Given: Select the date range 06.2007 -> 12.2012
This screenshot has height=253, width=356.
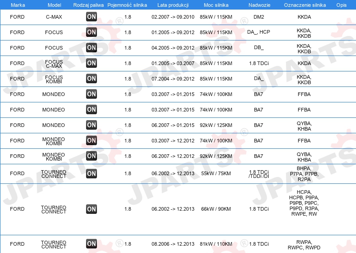Looking at the screenshot, I should pos(173,156).
